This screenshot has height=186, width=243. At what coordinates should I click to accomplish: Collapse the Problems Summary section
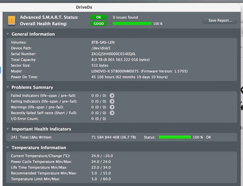(x=8, y=87)
